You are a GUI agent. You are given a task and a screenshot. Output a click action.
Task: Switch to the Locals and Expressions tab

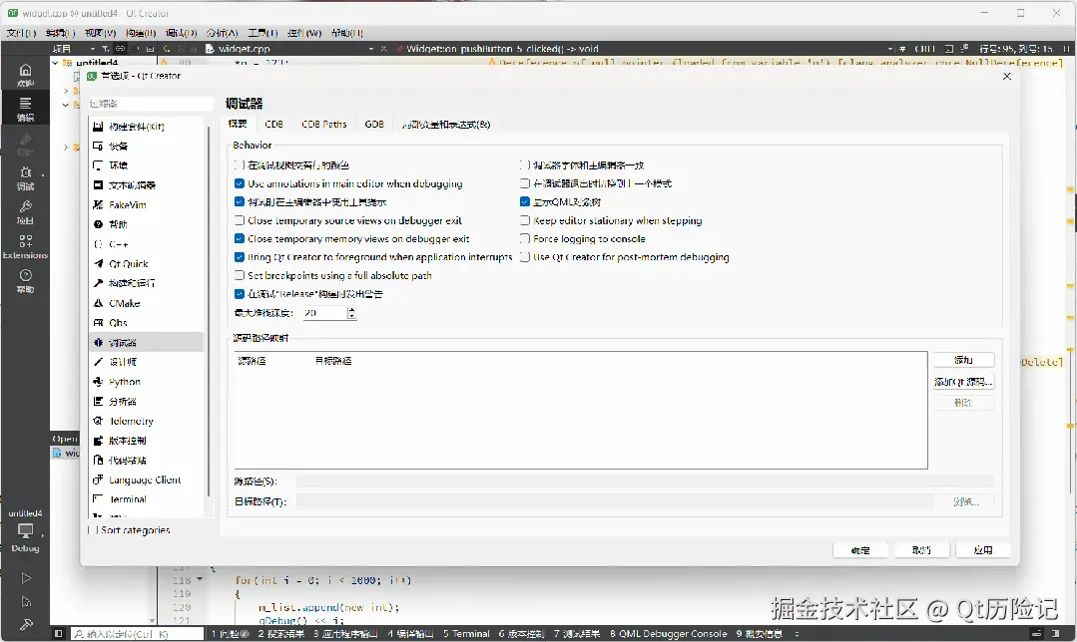coord(446,125)
